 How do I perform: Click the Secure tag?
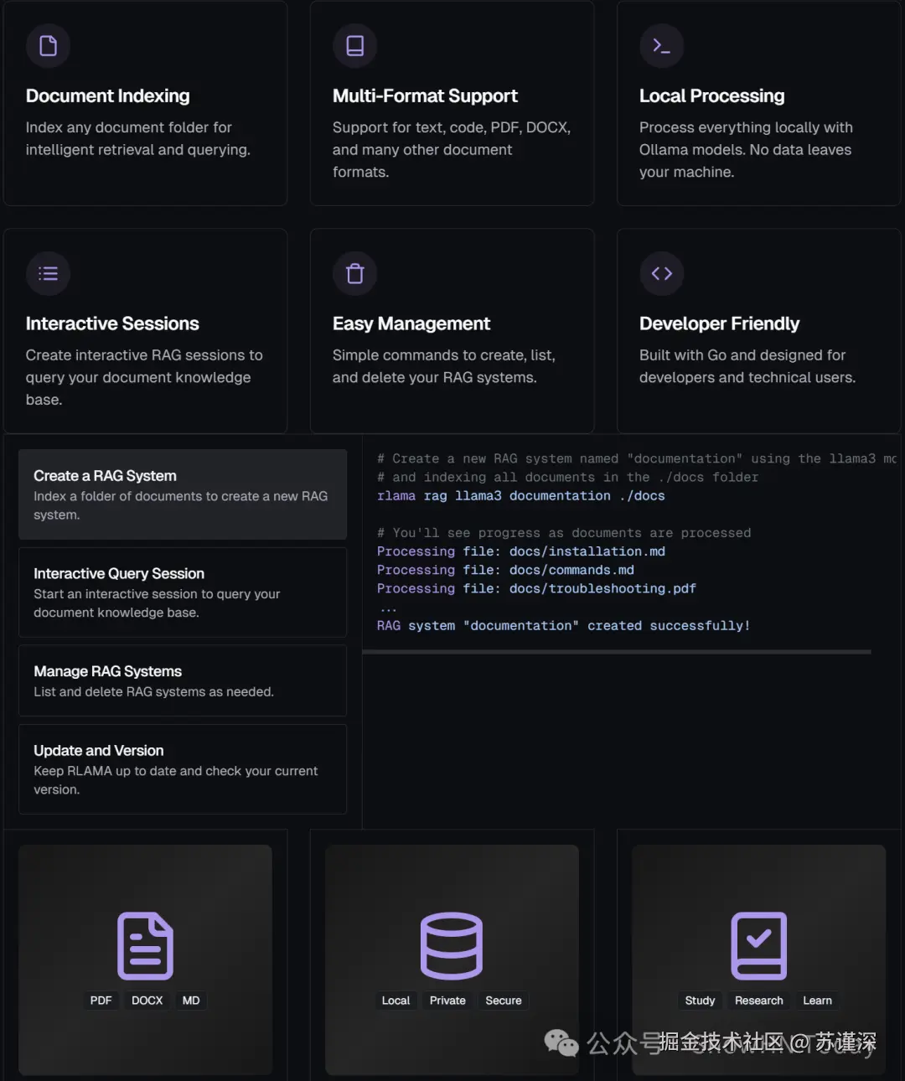[504, 1001]
